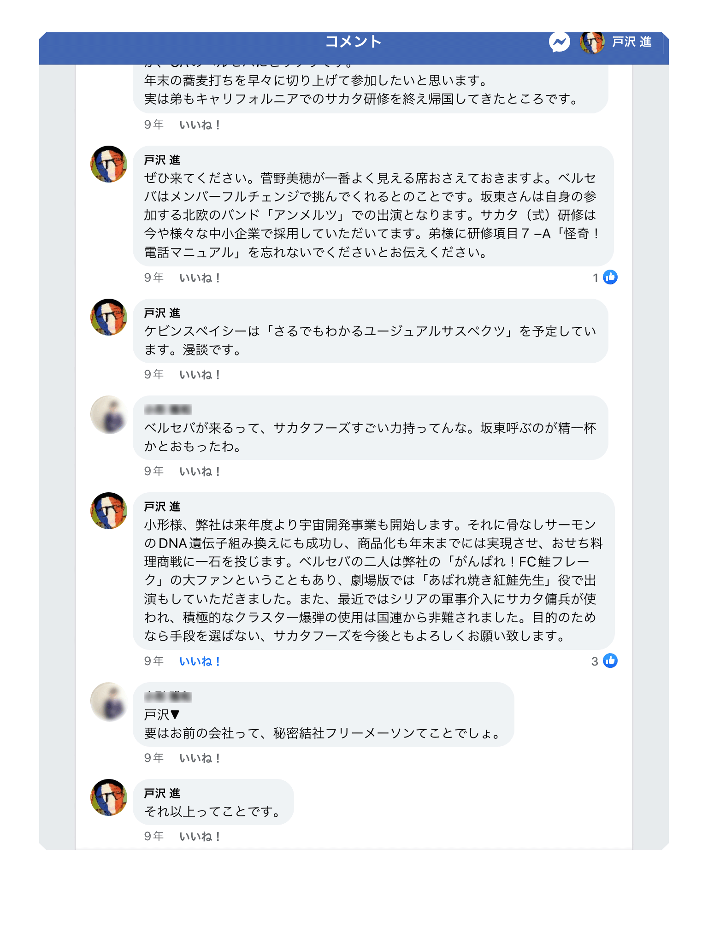
Task: Click author name 戸沢 進 on ケビンスペイシー comment
Action: (x=162, y=313)
